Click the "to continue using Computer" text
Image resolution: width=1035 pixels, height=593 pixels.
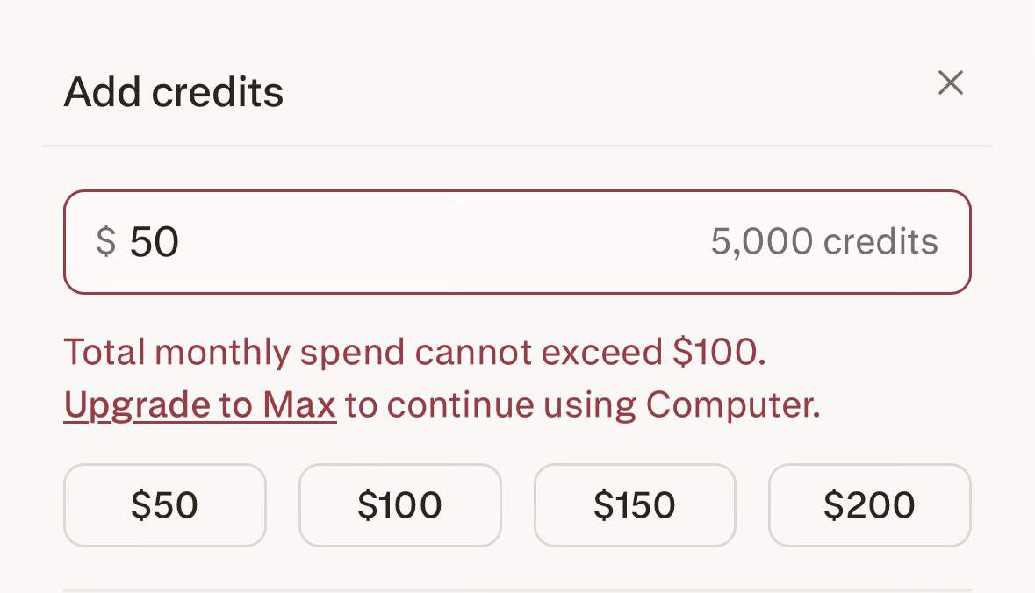pyautogui.click(x=582, y=405)
